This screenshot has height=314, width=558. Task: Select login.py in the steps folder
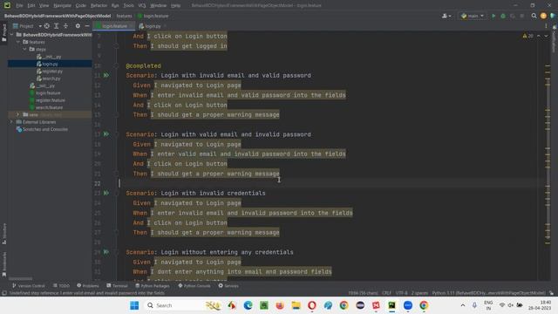(50, 64)
